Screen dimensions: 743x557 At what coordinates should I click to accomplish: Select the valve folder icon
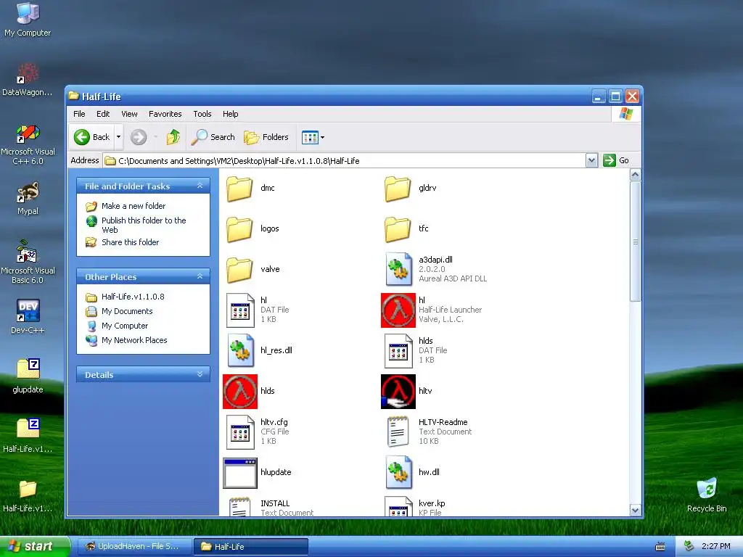(x=239, y=270)
